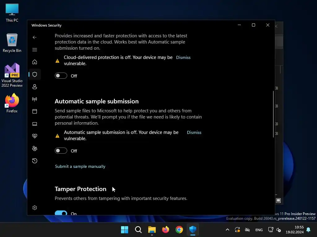The image size is (317, 237).
Task: Open Protection history clock icon
Action: click(35, 161)
